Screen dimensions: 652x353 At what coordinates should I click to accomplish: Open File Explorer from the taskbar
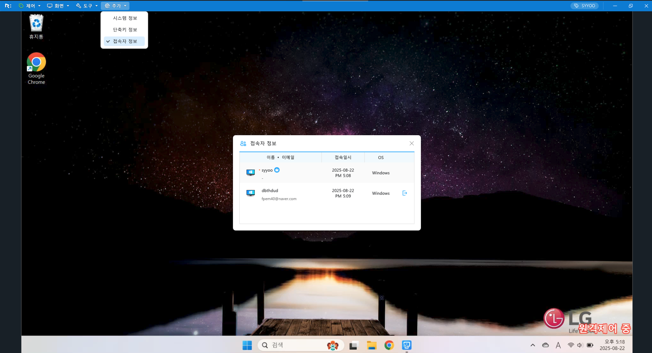tap(371, 345)
